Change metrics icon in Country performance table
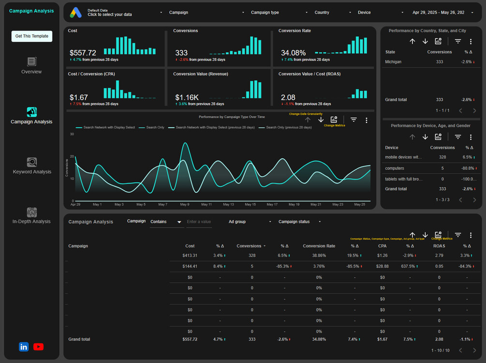486x363 pixels. tap(438, 41)
